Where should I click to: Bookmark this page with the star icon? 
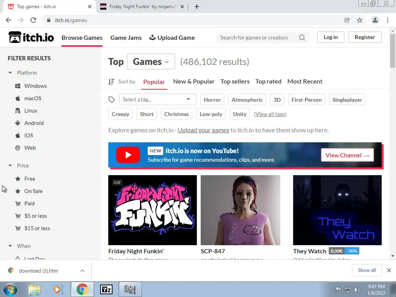click(x=360, y=20)
